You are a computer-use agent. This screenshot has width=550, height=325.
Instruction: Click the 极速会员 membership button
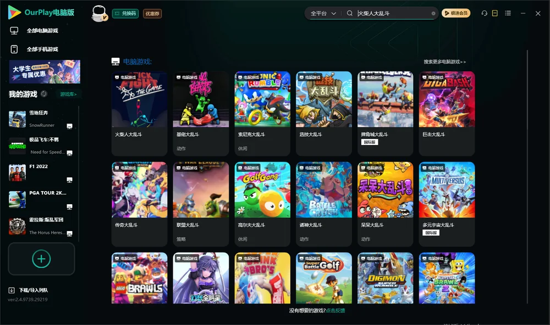click(x=456, y=13)
